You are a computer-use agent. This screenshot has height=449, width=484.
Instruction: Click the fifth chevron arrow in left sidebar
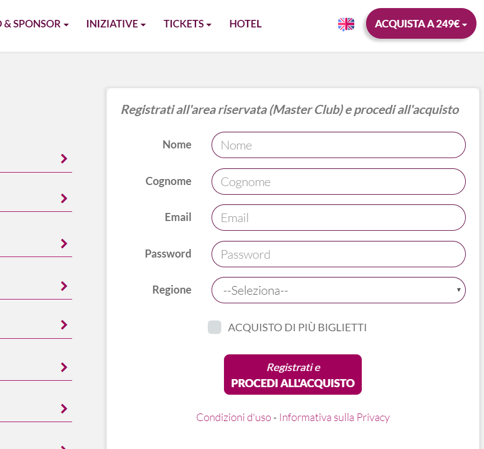click(x=64, y=325)
